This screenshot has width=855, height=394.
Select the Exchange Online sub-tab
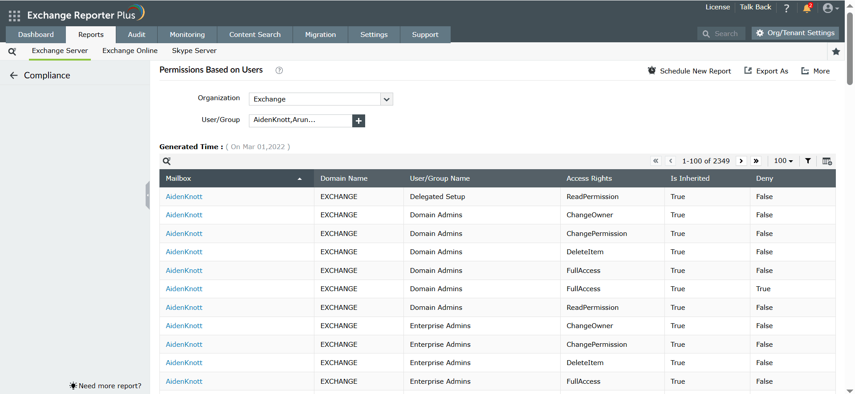tap(130, 51)
